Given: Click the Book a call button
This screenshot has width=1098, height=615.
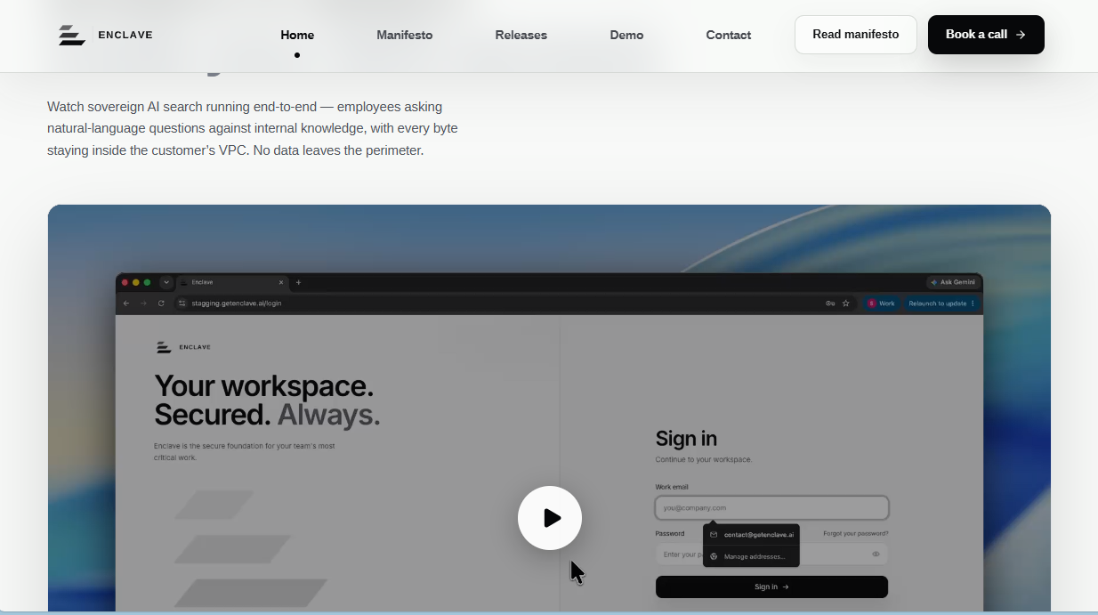Looking at the screenshot, I should point(986,35).
